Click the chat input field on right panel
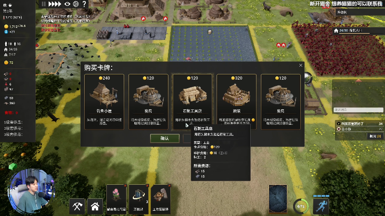The width and height of the screenshot is (385, 216). pyautogui.click(x=358, y=110)
